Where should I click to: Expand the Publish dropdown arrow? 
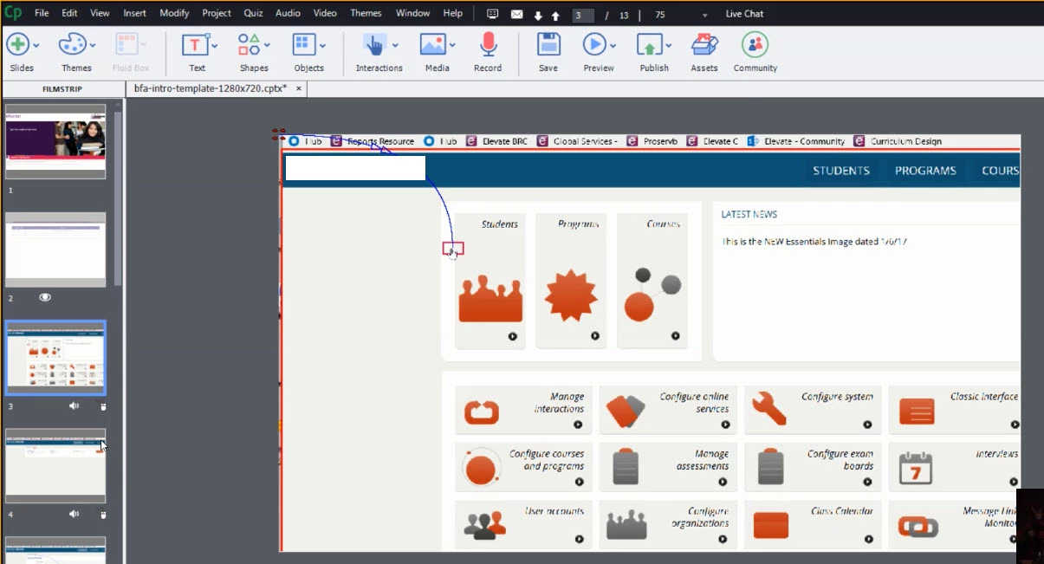(x=669, y=45)
